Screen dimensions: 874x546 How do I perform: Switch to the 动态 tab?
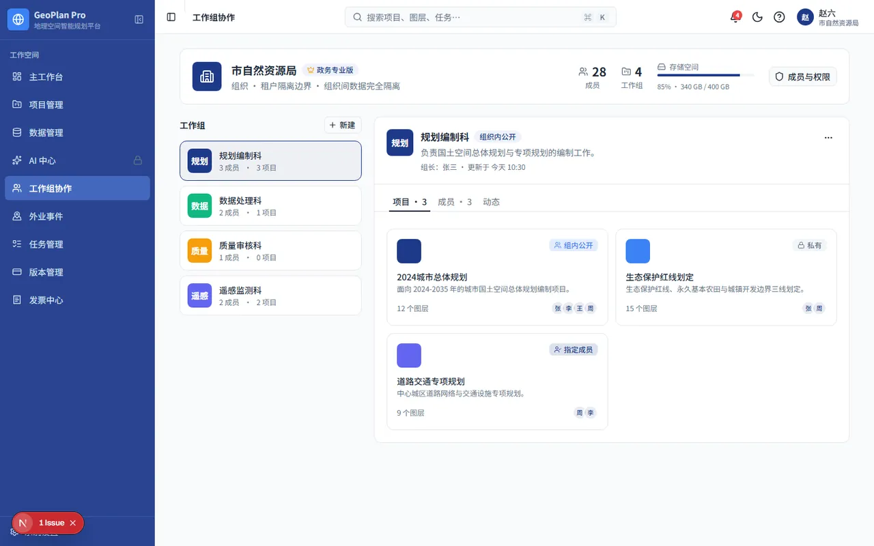tap(491, 202)
